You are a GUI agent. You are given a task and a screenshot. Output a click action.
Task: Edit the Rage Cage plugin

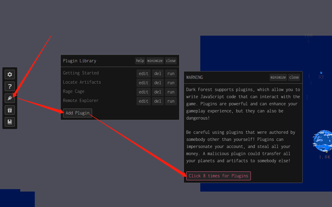coord(144,92)
